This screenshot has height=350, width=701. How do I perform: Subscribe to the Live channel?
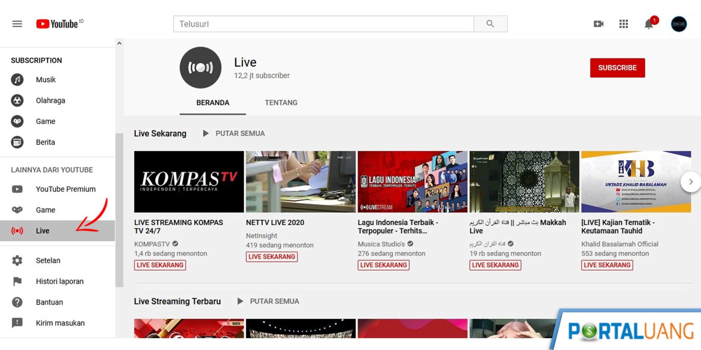click(617, 68)
